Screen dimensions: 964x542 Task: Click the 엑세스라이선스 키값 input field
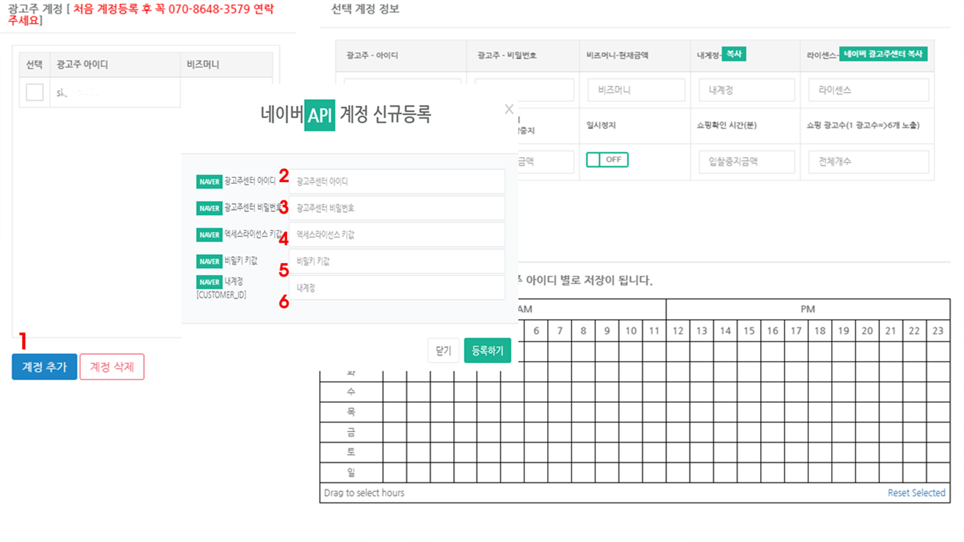pyautogui.click(x=396, y=234)
